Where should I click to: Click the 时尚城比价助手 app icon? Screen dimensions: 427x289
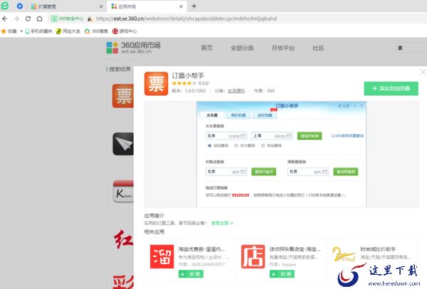click(x=344, y=254)
